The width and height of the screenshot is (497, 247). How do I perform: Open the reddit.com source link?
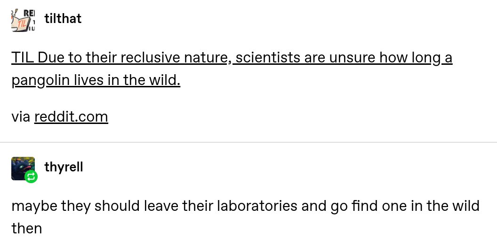coord(71,116)
